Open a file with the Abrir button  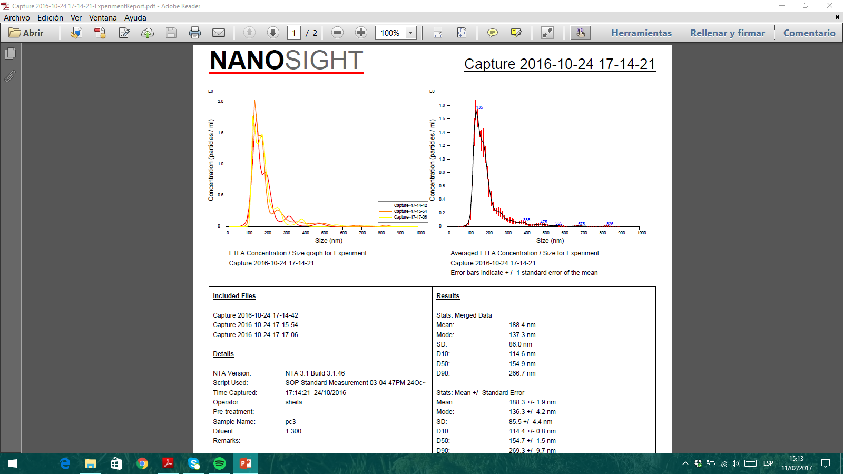pyautogui.click(x=26, y=33)
